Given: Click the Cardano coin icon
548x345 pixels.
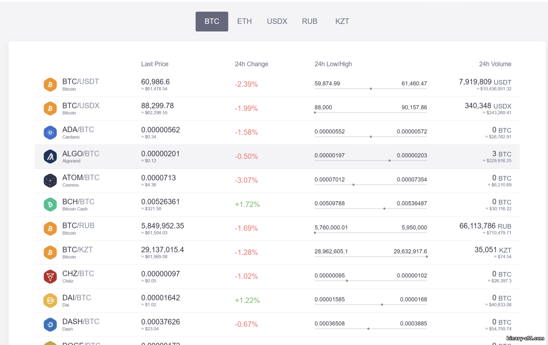Looking at the screenshot, I should (x=50, y=133).
